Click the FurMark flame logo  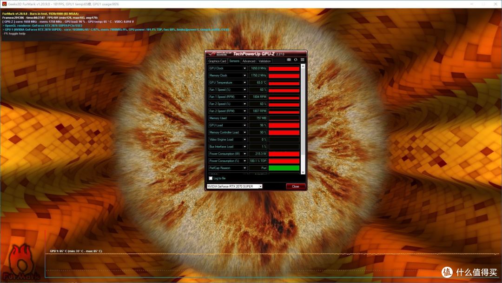click(21, 262)
